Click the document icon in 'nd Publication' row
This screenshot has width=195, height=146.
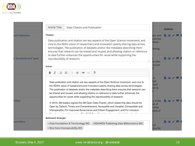point(165,35)
